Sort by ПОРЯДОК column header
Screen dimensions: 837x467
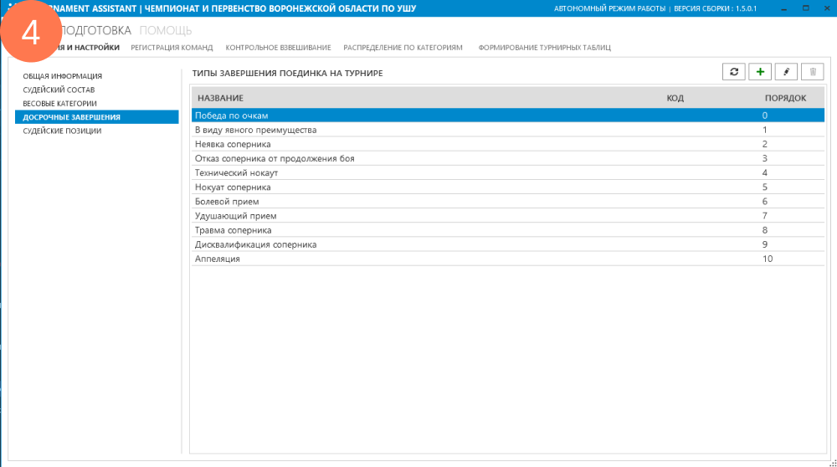coord(786,98)
